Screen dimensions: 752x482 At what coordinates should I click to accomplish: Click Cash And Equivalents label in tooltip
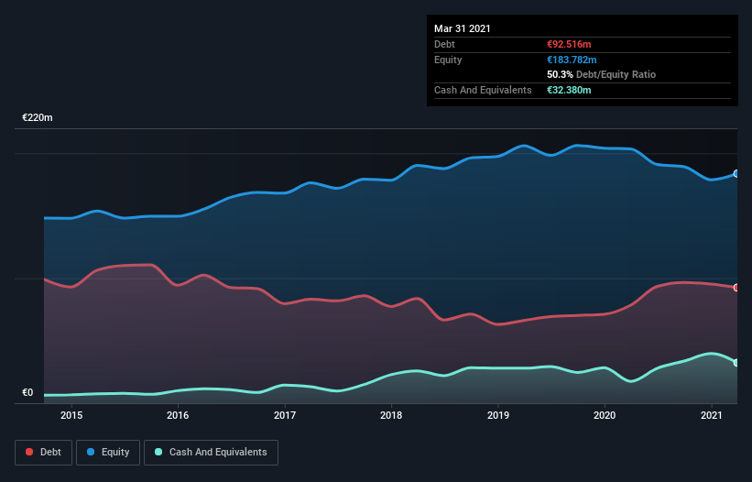pyautogui.click(x=483, y=90)
